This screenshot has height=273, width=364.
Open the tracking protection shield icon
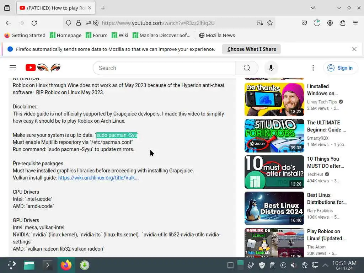[69, 23]
